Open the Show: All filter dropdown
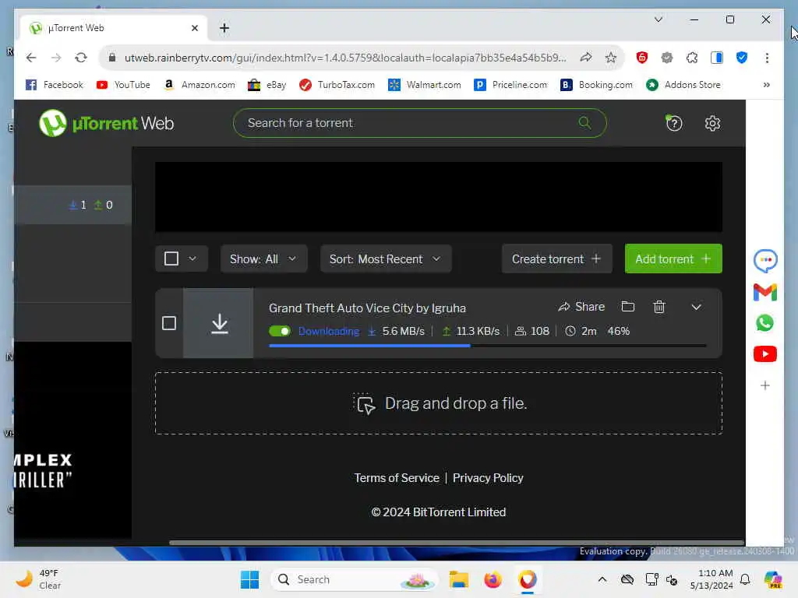Screen dimensions: 798x598 [x=263, y=259]
